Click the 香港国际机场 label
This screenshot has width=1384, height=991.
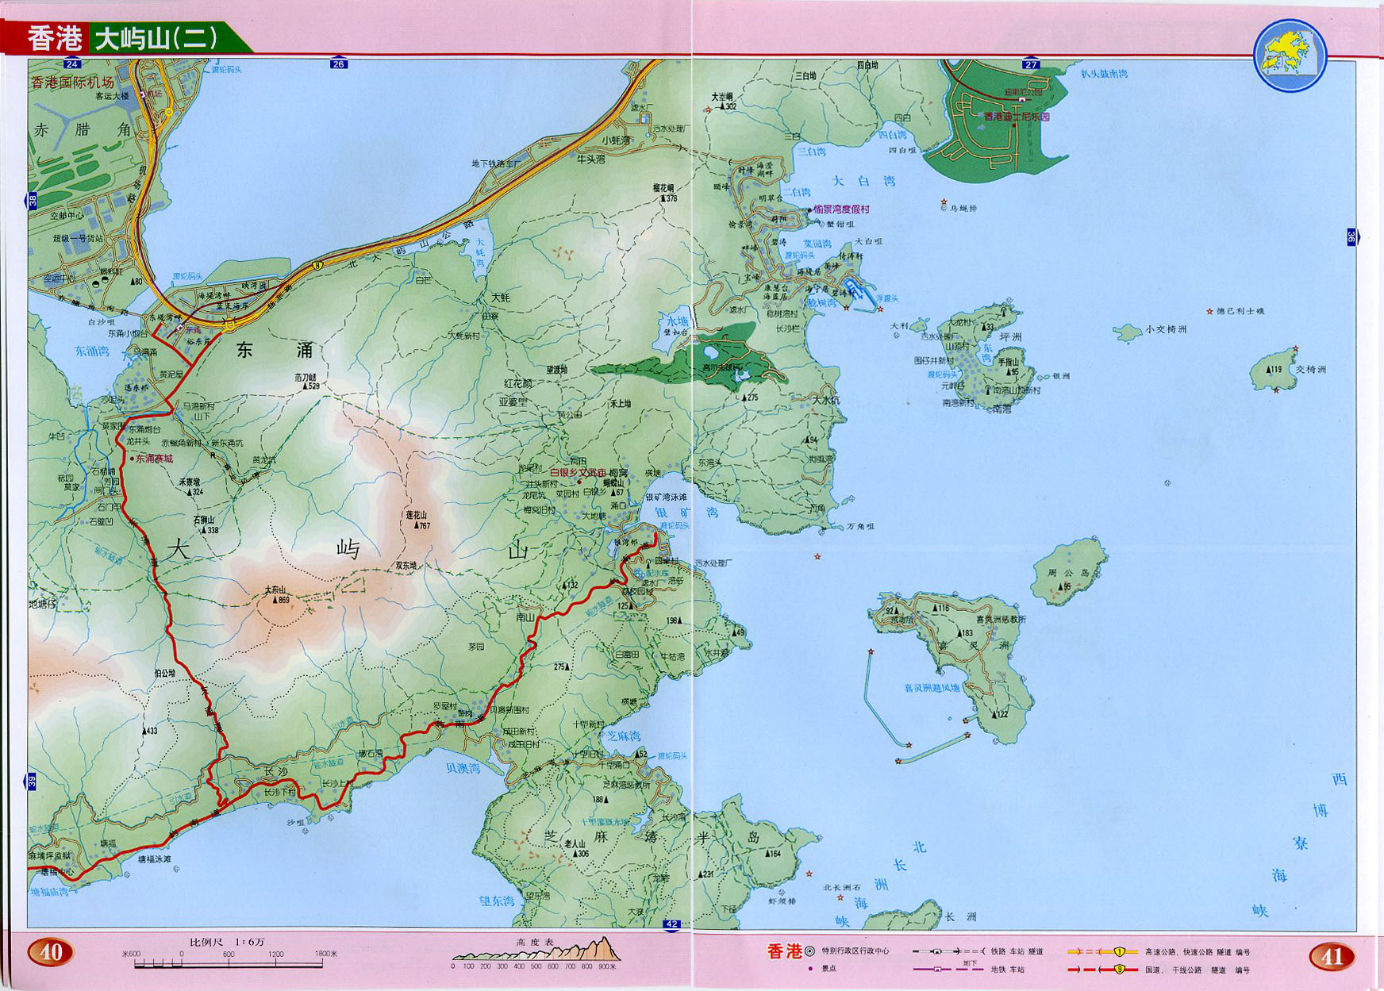click(72, 83)
